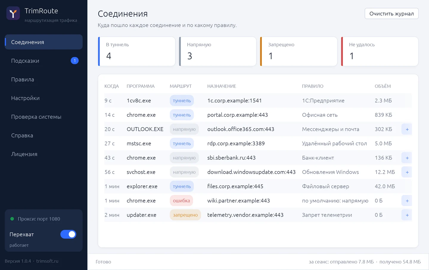The height and width of the screenshot is (270, 429).
Task: Click portal.corp.example:443 destination
Action: (237, 115)
